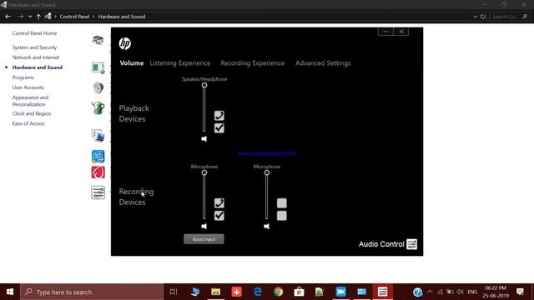Open Windows Start menu
534x300 pixels.
[x=10, y=292]
